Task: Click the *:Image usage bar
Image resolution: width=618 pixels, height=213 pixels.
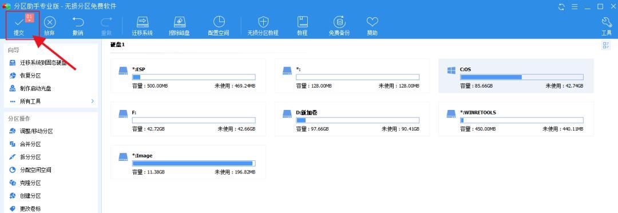Action: click(193, 164)
